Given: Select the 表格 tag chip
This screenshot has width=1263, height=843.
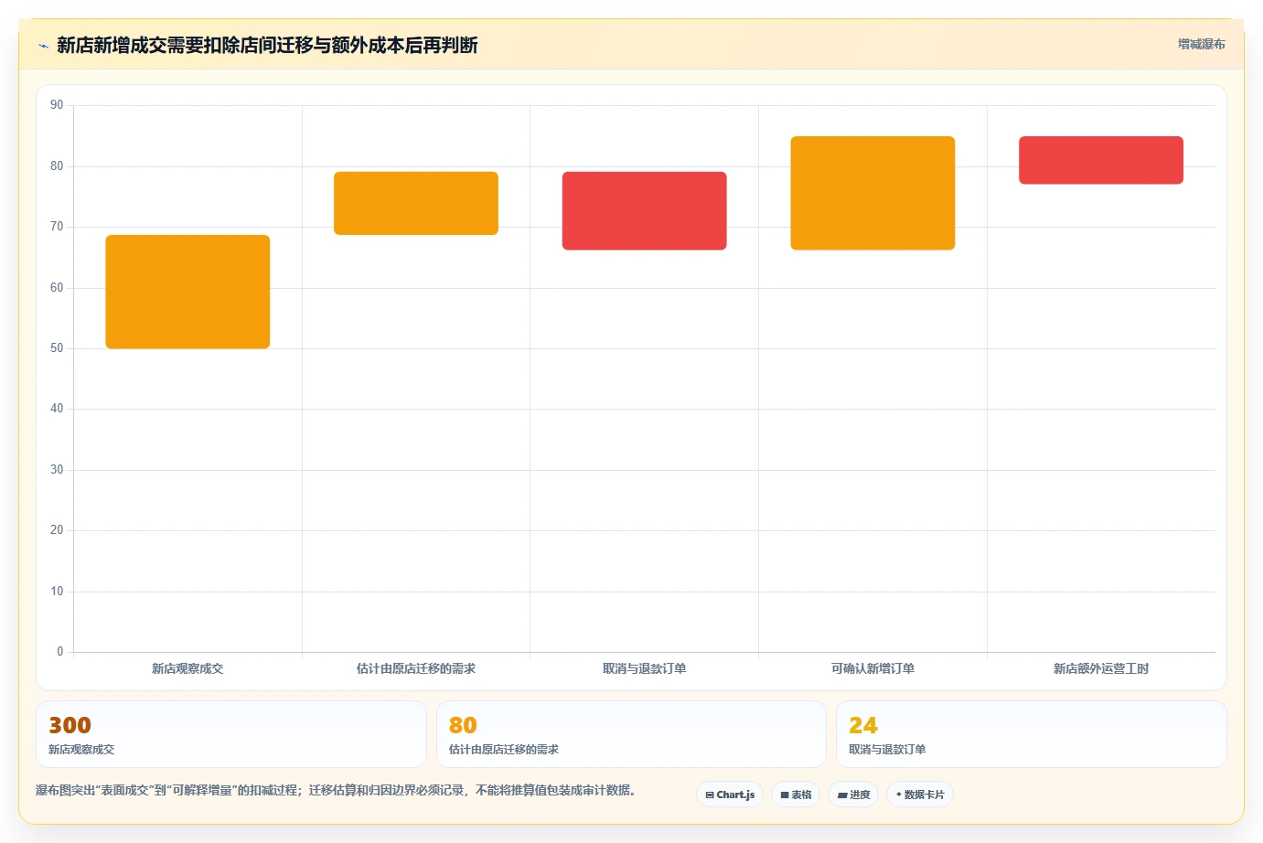Looking at the screenshot, I should pos(796,795).
